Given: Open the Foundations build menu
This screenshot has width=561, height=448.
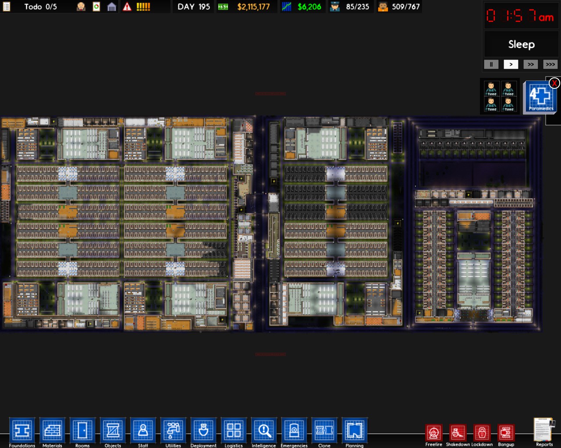Looking at the screenshot, I should point(22,433).
